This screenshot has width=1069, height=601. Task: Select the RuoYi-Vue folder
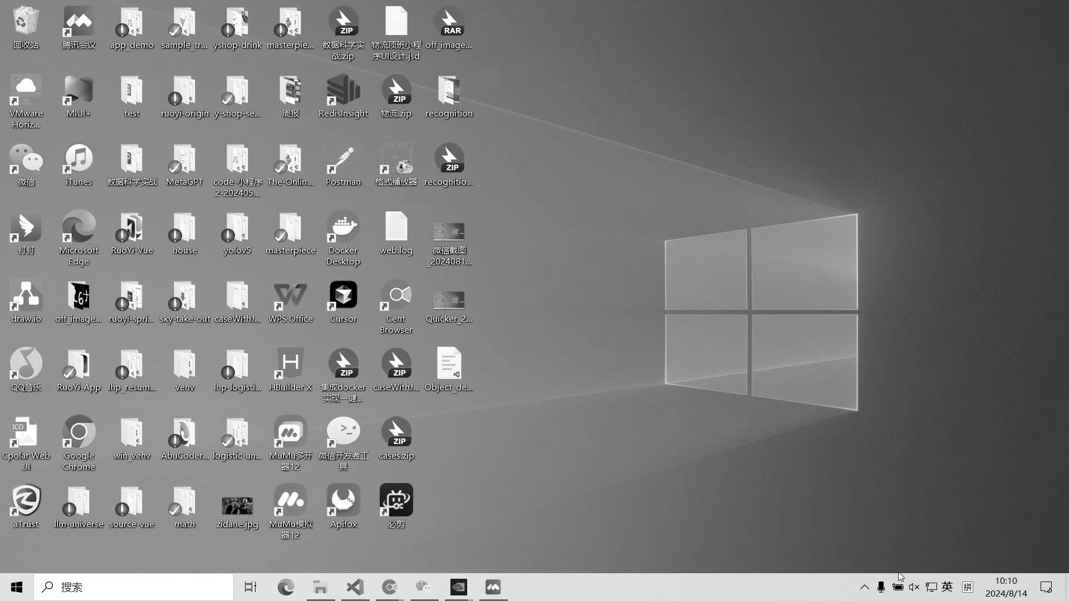(131, 233)
